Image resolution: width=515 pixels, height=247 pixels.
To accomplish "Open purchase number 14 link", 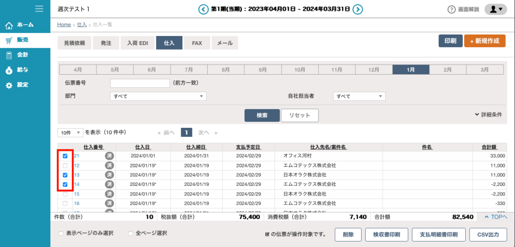I will point(76,184).
